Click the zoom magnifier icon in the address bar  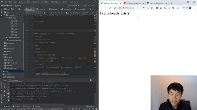148,8
